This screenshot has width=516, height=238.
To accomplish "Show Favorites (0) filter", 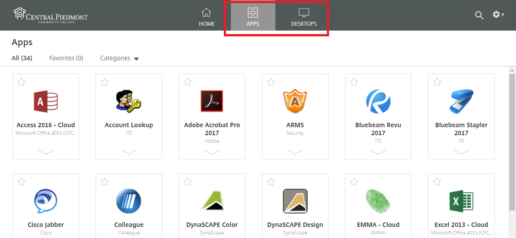I will click(x=66, y=58).
